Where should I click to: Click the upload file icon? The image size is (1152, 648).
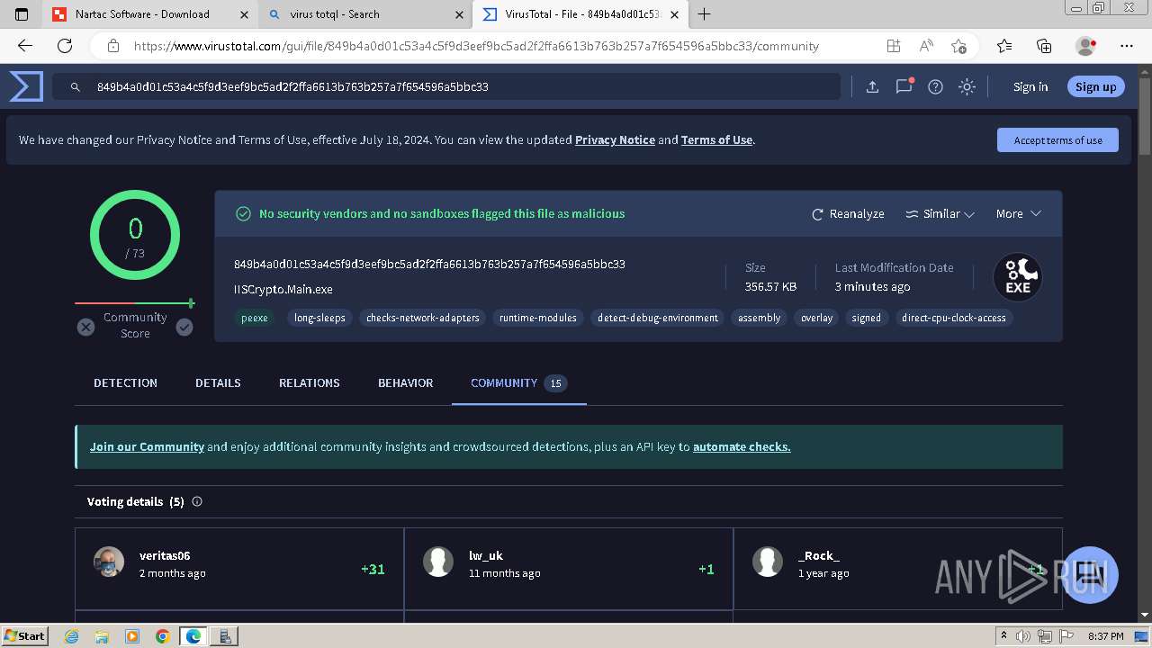872,86
